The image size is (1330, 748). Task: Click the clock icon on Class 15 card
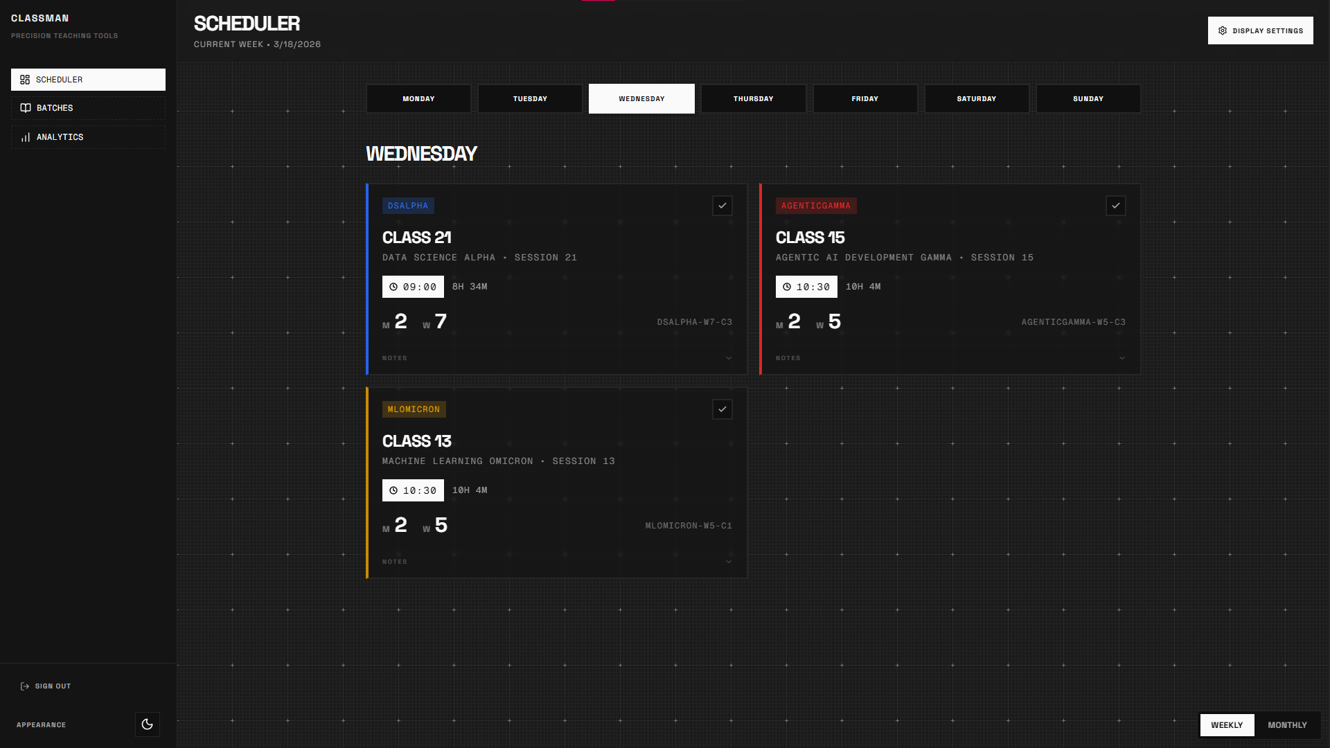(788, 286)
